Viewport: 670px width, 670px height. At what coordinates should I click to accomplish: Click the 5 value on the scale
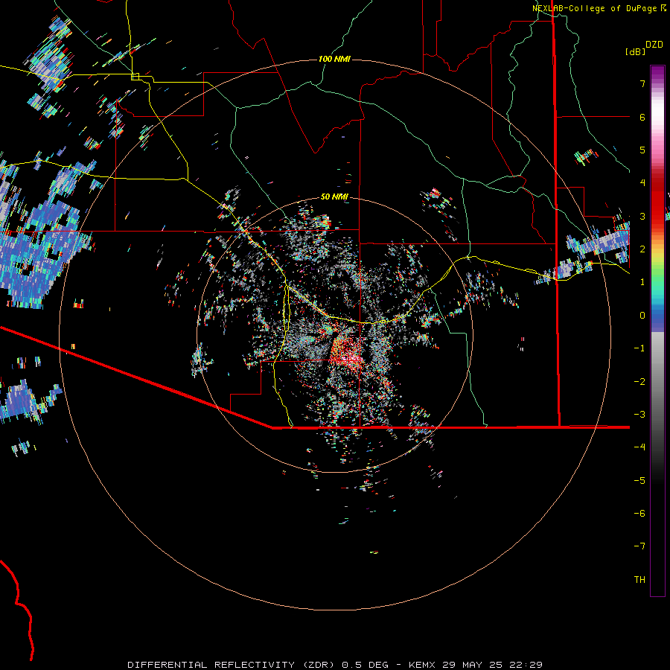point(642,150)
